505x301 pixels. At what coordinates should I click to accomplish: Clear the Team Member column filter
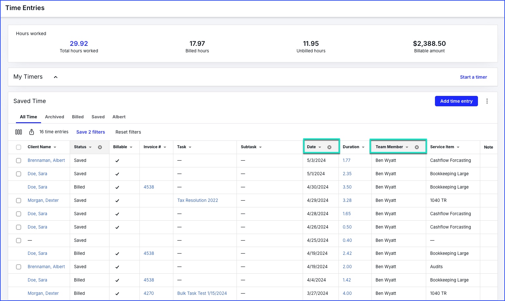coord(417,147)
